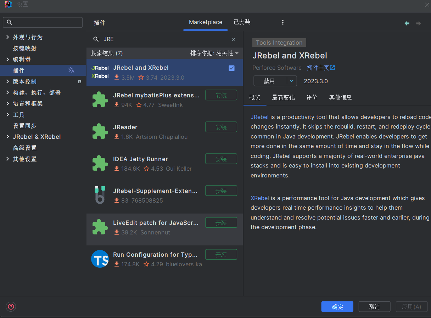The width and height of the screenshot is (431, 318).
Task: Select 按键映射 in the settings tree
Action: pyautogui.click(x=25, y=48)
